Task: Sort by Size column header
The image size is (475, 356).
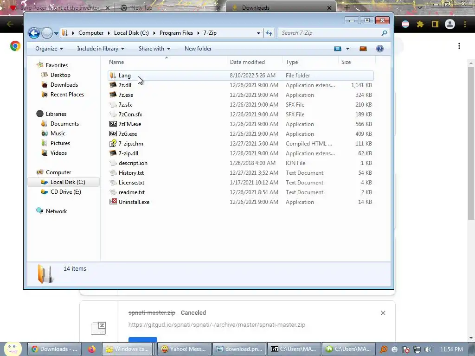Action: [346, 62]
